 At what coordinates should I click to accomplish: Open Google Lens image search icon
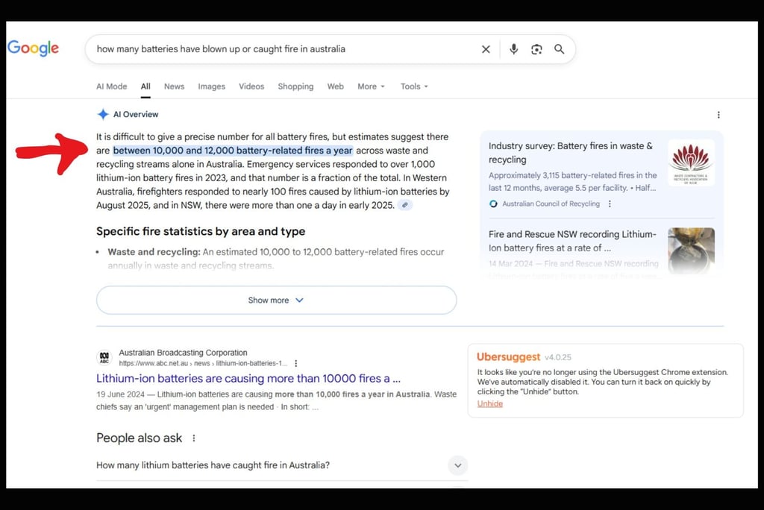pyautogui.click(x=536, y=49)
